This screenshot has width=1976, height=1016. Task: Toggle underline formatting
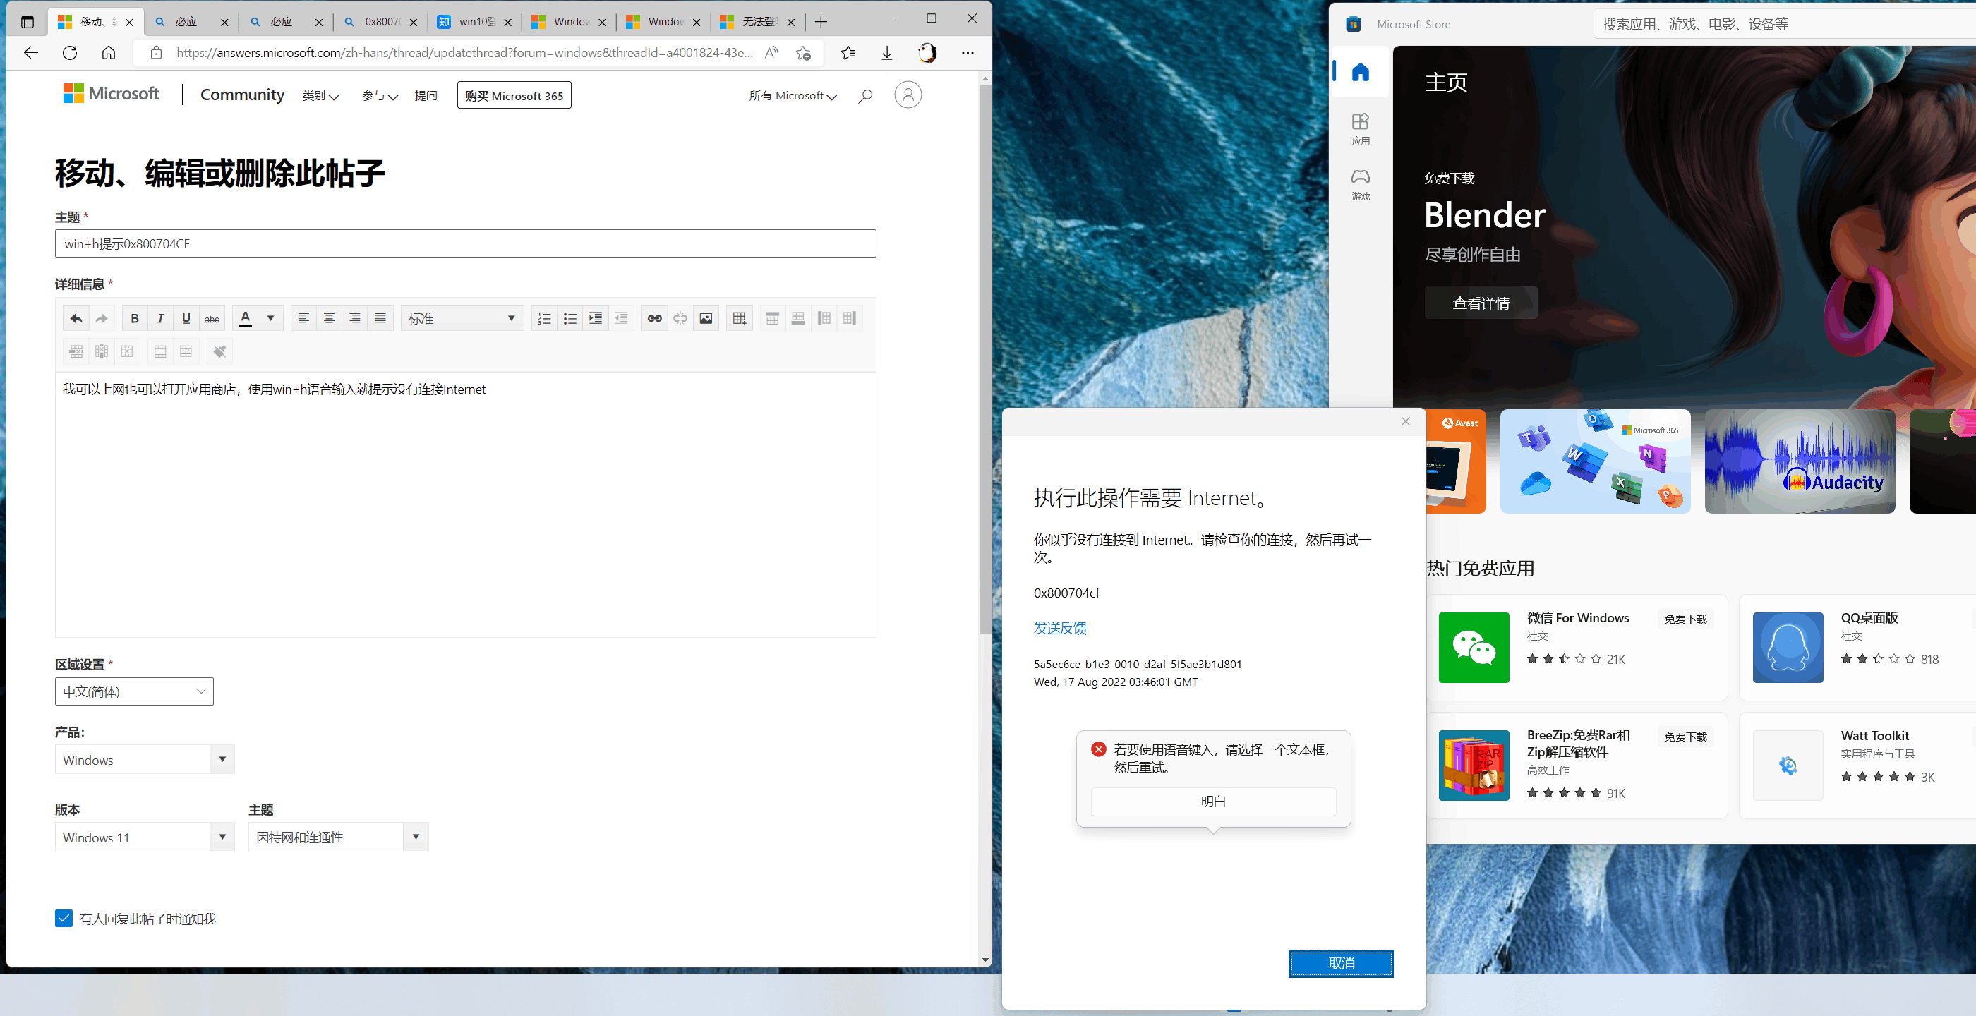click(186, 317)
